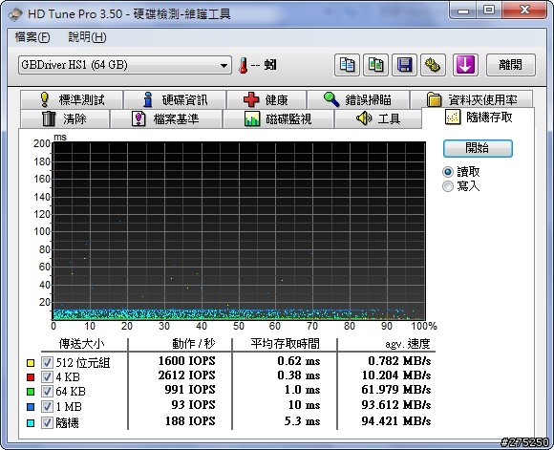
Task: Click the speaker icon on 工具 tab
Action: tap(364, 118)
